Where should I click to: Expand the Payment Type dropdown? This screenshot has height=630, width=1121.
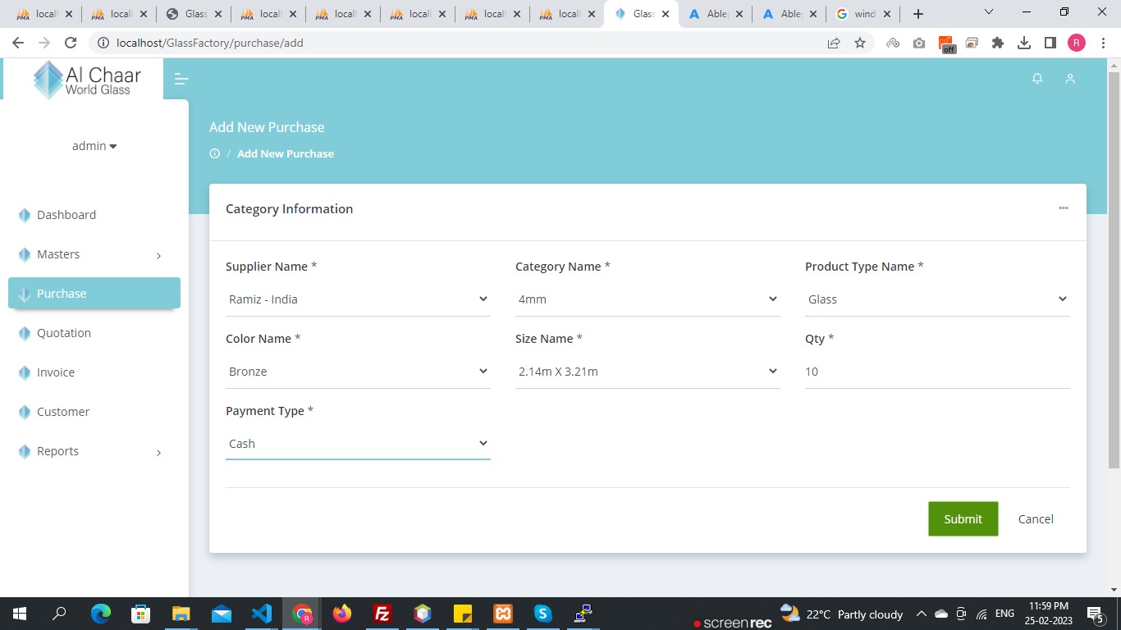point(358,444)
